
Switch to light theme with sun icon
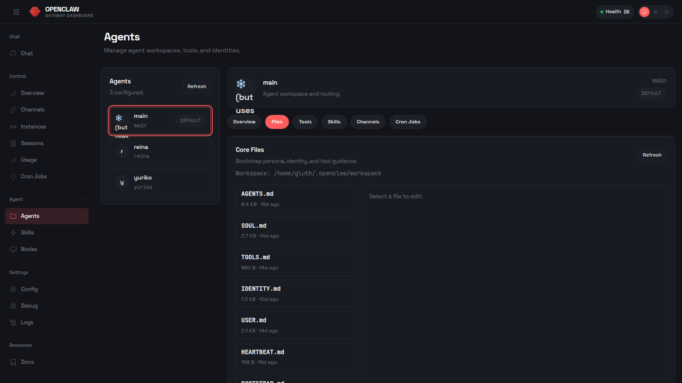(655, 11)
